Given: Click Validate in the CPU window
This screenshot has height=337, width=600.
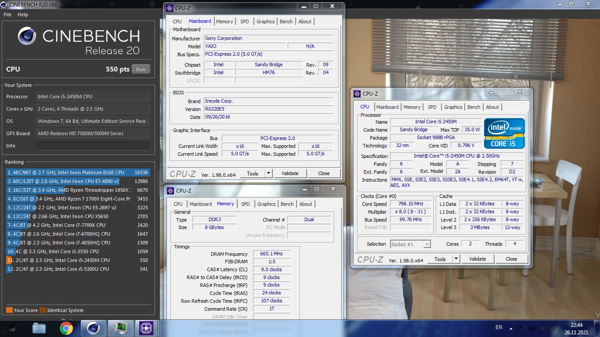Looking at the screenshot, I should (477, 259).
